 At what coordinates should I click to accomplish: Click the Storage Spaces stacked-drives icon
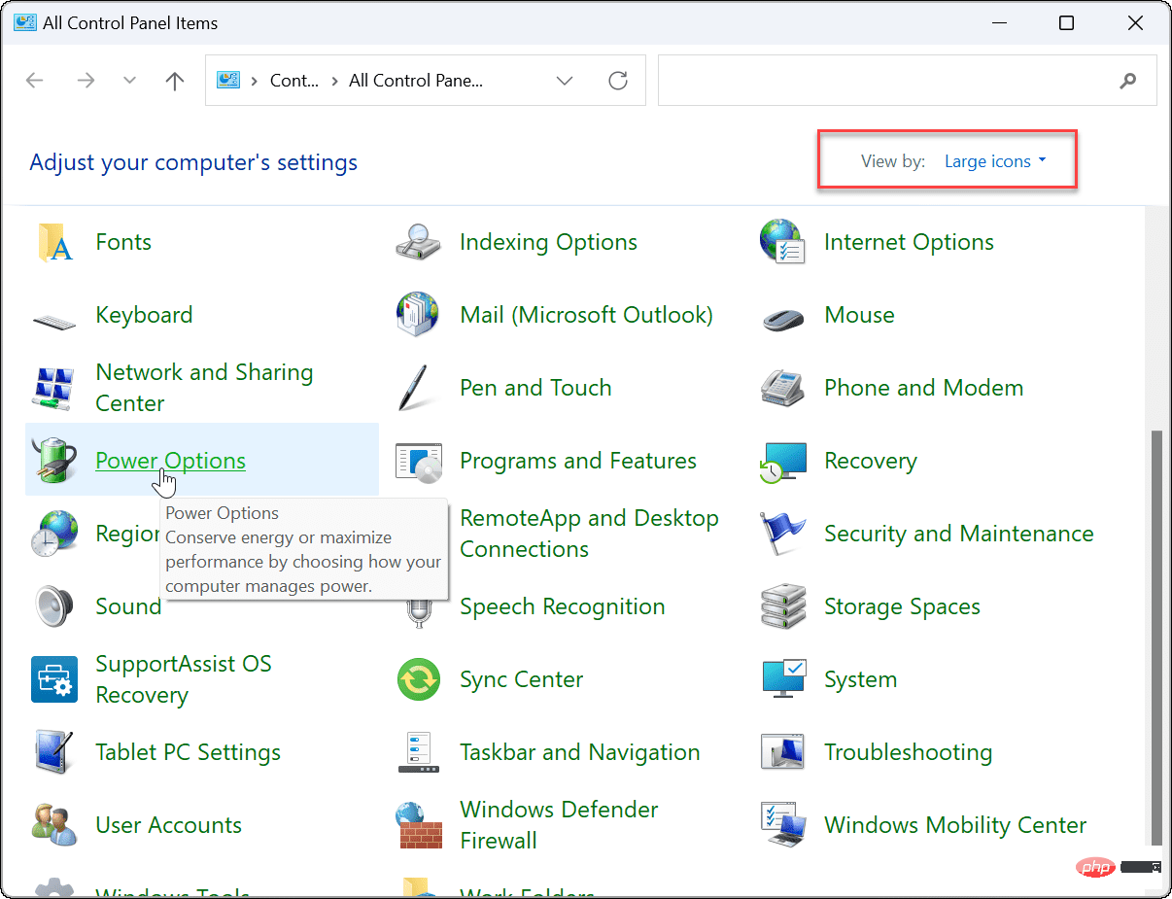(x=783, y=606)
